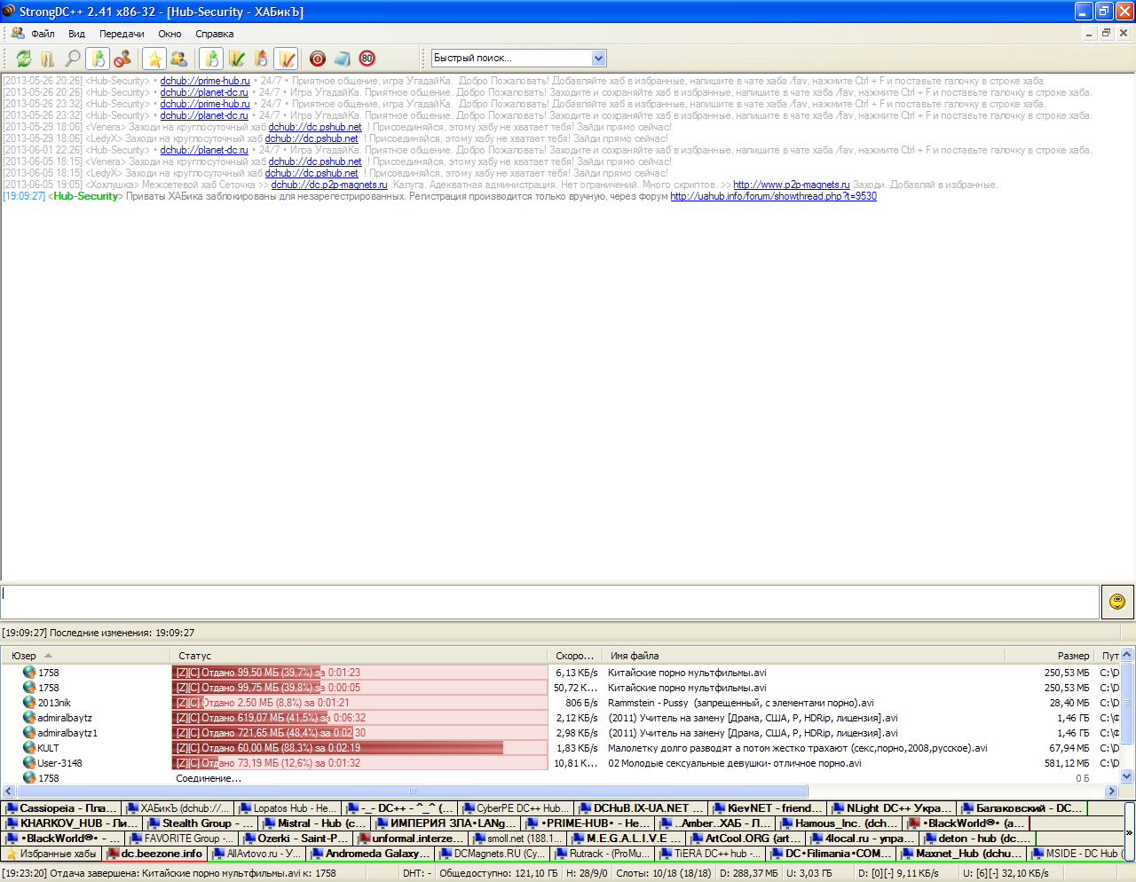Screen dimensions: 1136x882
Task: Click into the Быстрый поиск search field
Action: click(x=510, y=59)
